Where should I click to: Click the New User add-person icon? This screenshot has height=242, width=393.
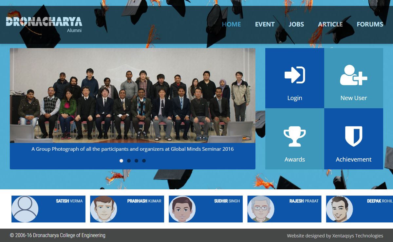coord(354,75)
